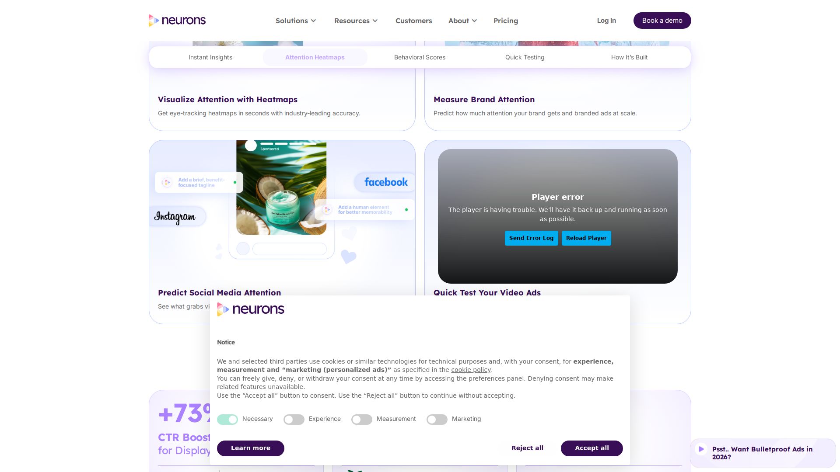Accept all cookies
The width and height of the screenshot is (840, 472).
pos(592,448)
